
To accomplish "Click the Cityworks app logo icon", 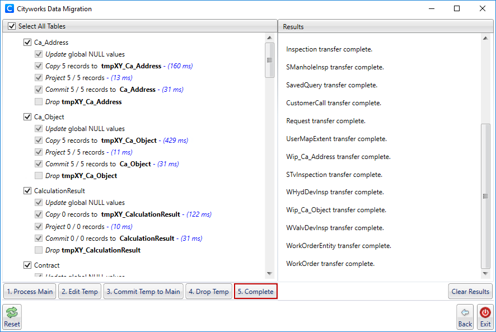I will [x=10, y=8].
